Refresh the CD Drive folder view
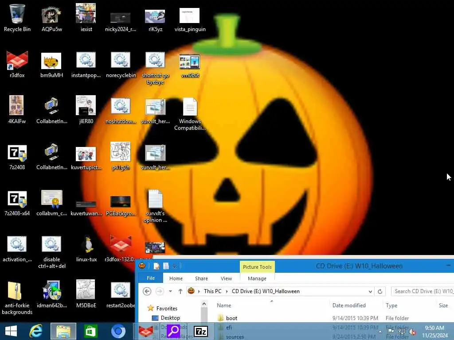Screen dimensions: 454x340 click(x=380, y=291)
